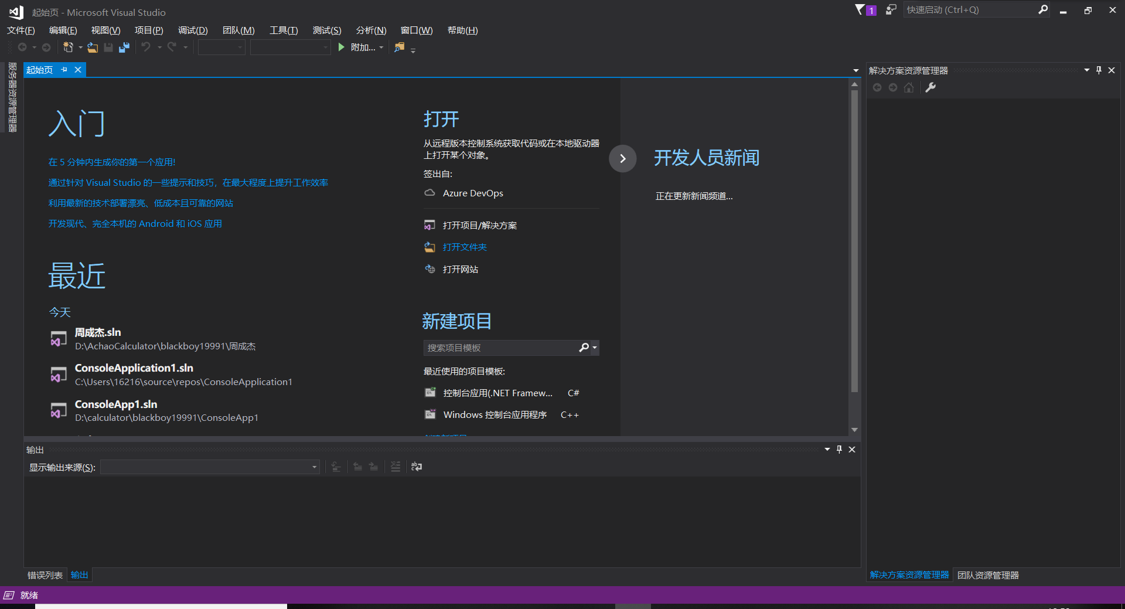Click the send feedback icon in title bar
Viewport: 1125px width, 609px height.
pyautogui.click(x=891, y=9)
